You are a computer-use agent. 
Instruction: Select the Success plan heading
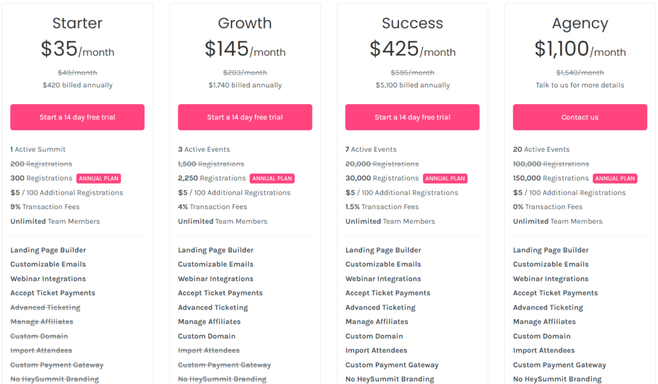point(412,23)
